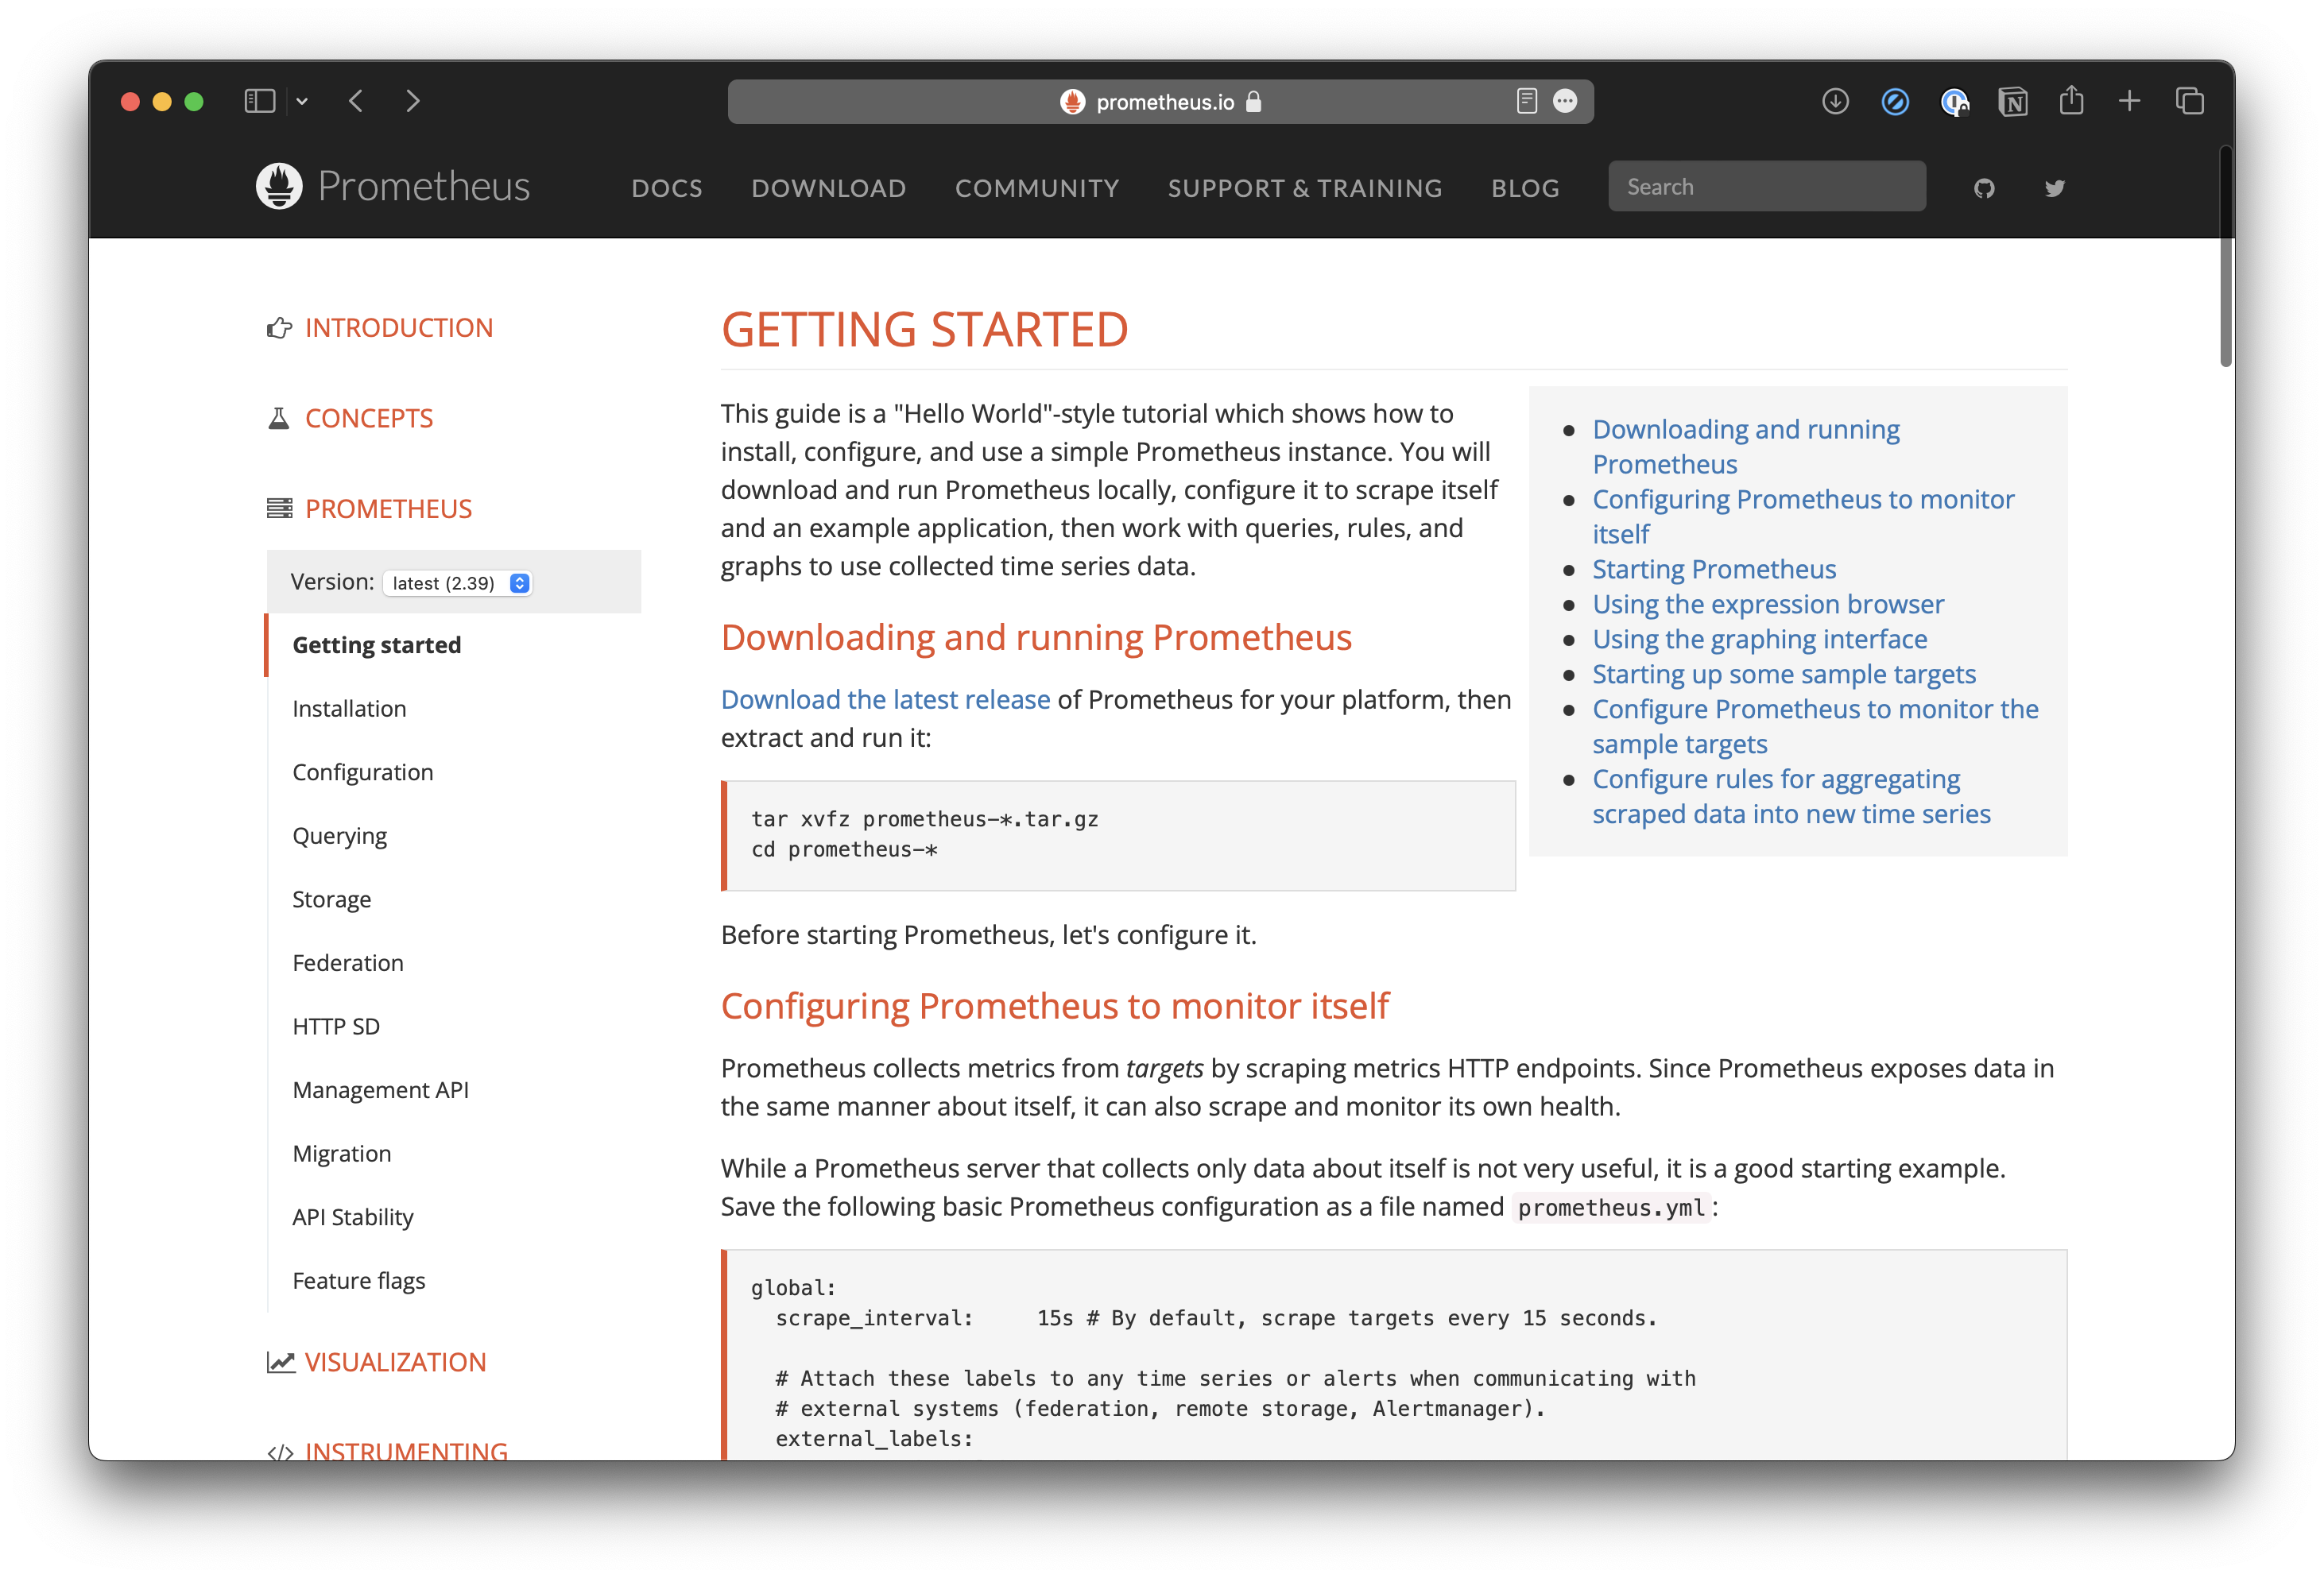Open the BLOG menu item

coord(1525,188)
